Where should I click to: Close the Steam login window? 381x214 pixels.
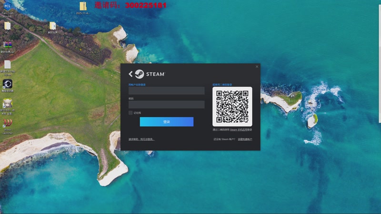pyautogui.click(x=257, y=67)
